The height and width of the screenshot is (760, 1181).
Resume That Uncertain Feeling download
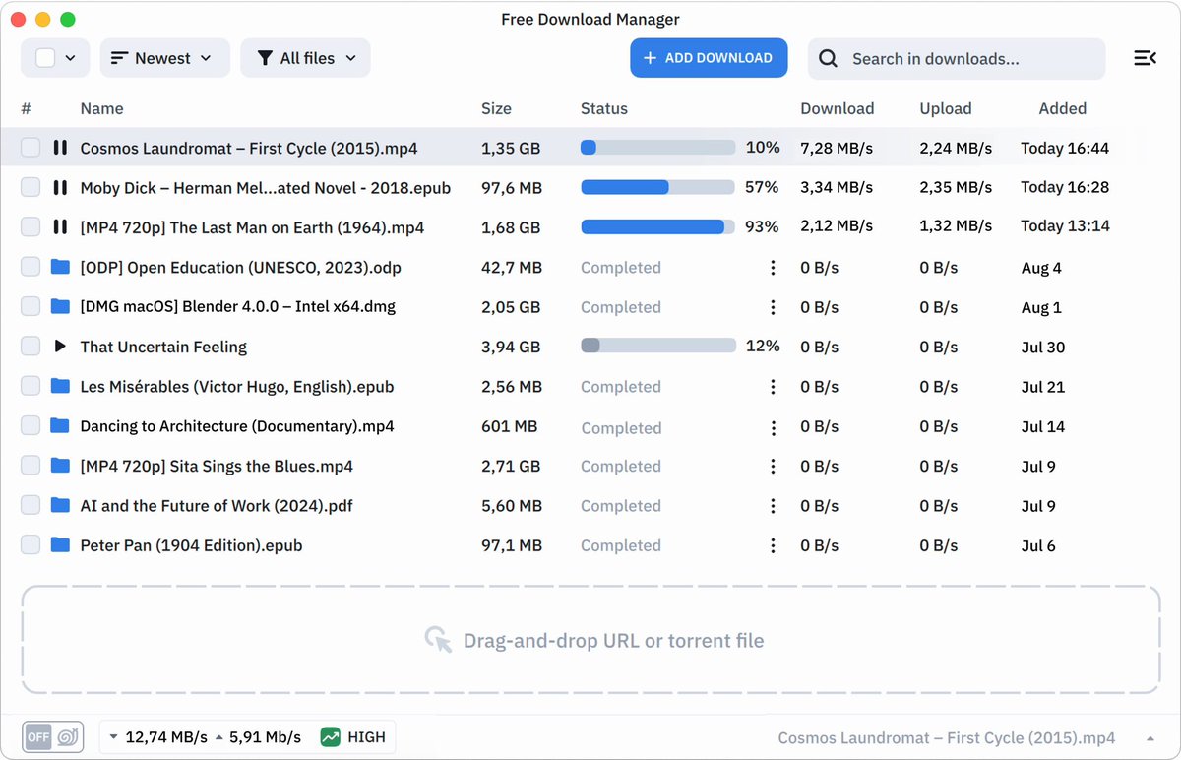point(60,347)
